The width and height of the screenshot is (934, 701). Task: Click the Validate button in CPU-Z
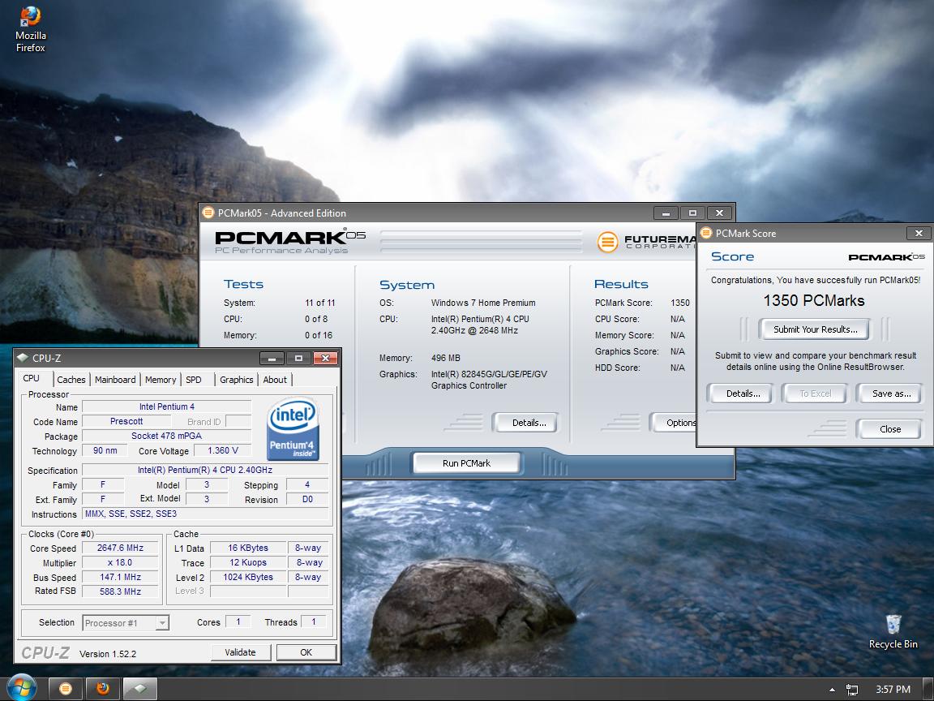[240, 652]
